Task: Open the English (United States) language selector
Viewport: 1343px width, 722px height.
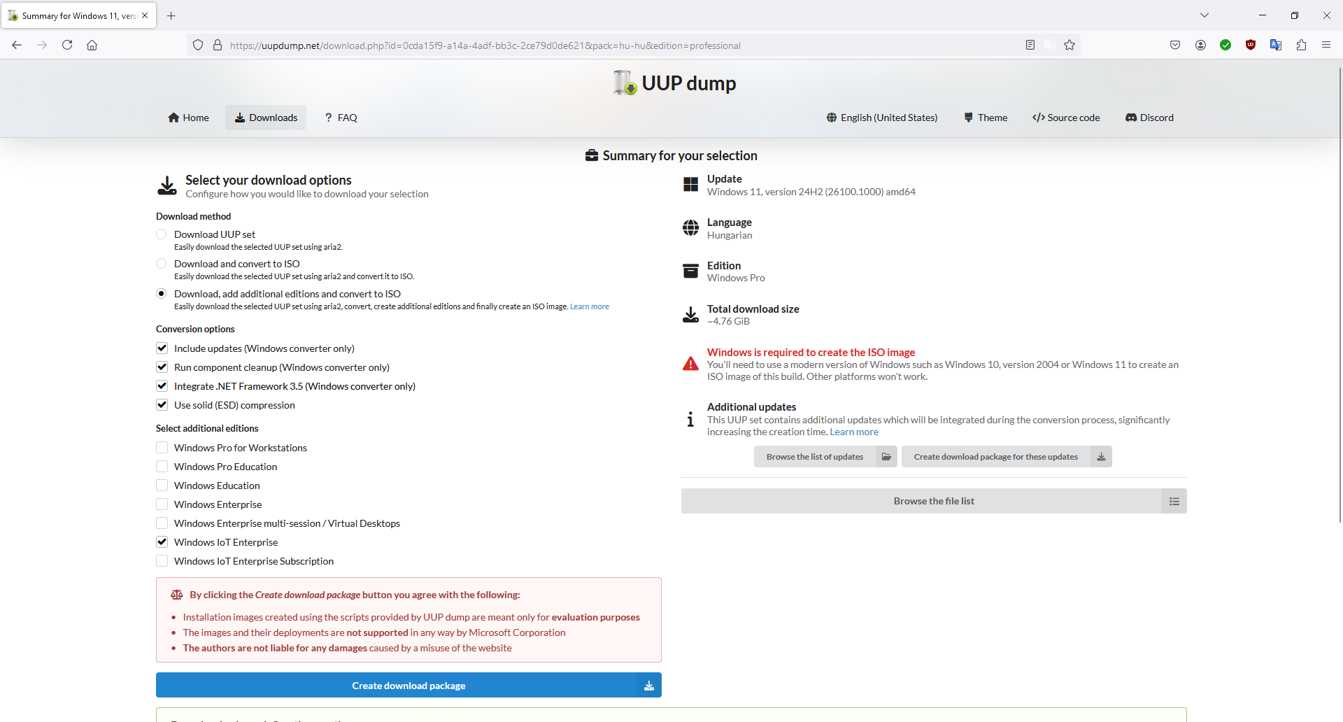Action: 881,118
